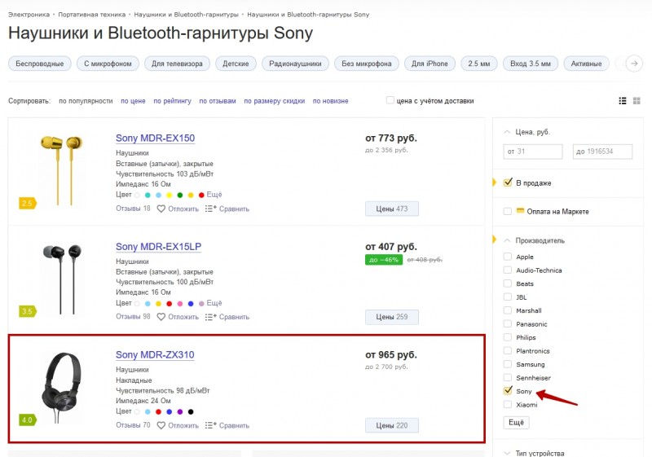Screen dimensions: 652x457
Task: Select the Для iPhone filter chip
Action: point(430,64)
